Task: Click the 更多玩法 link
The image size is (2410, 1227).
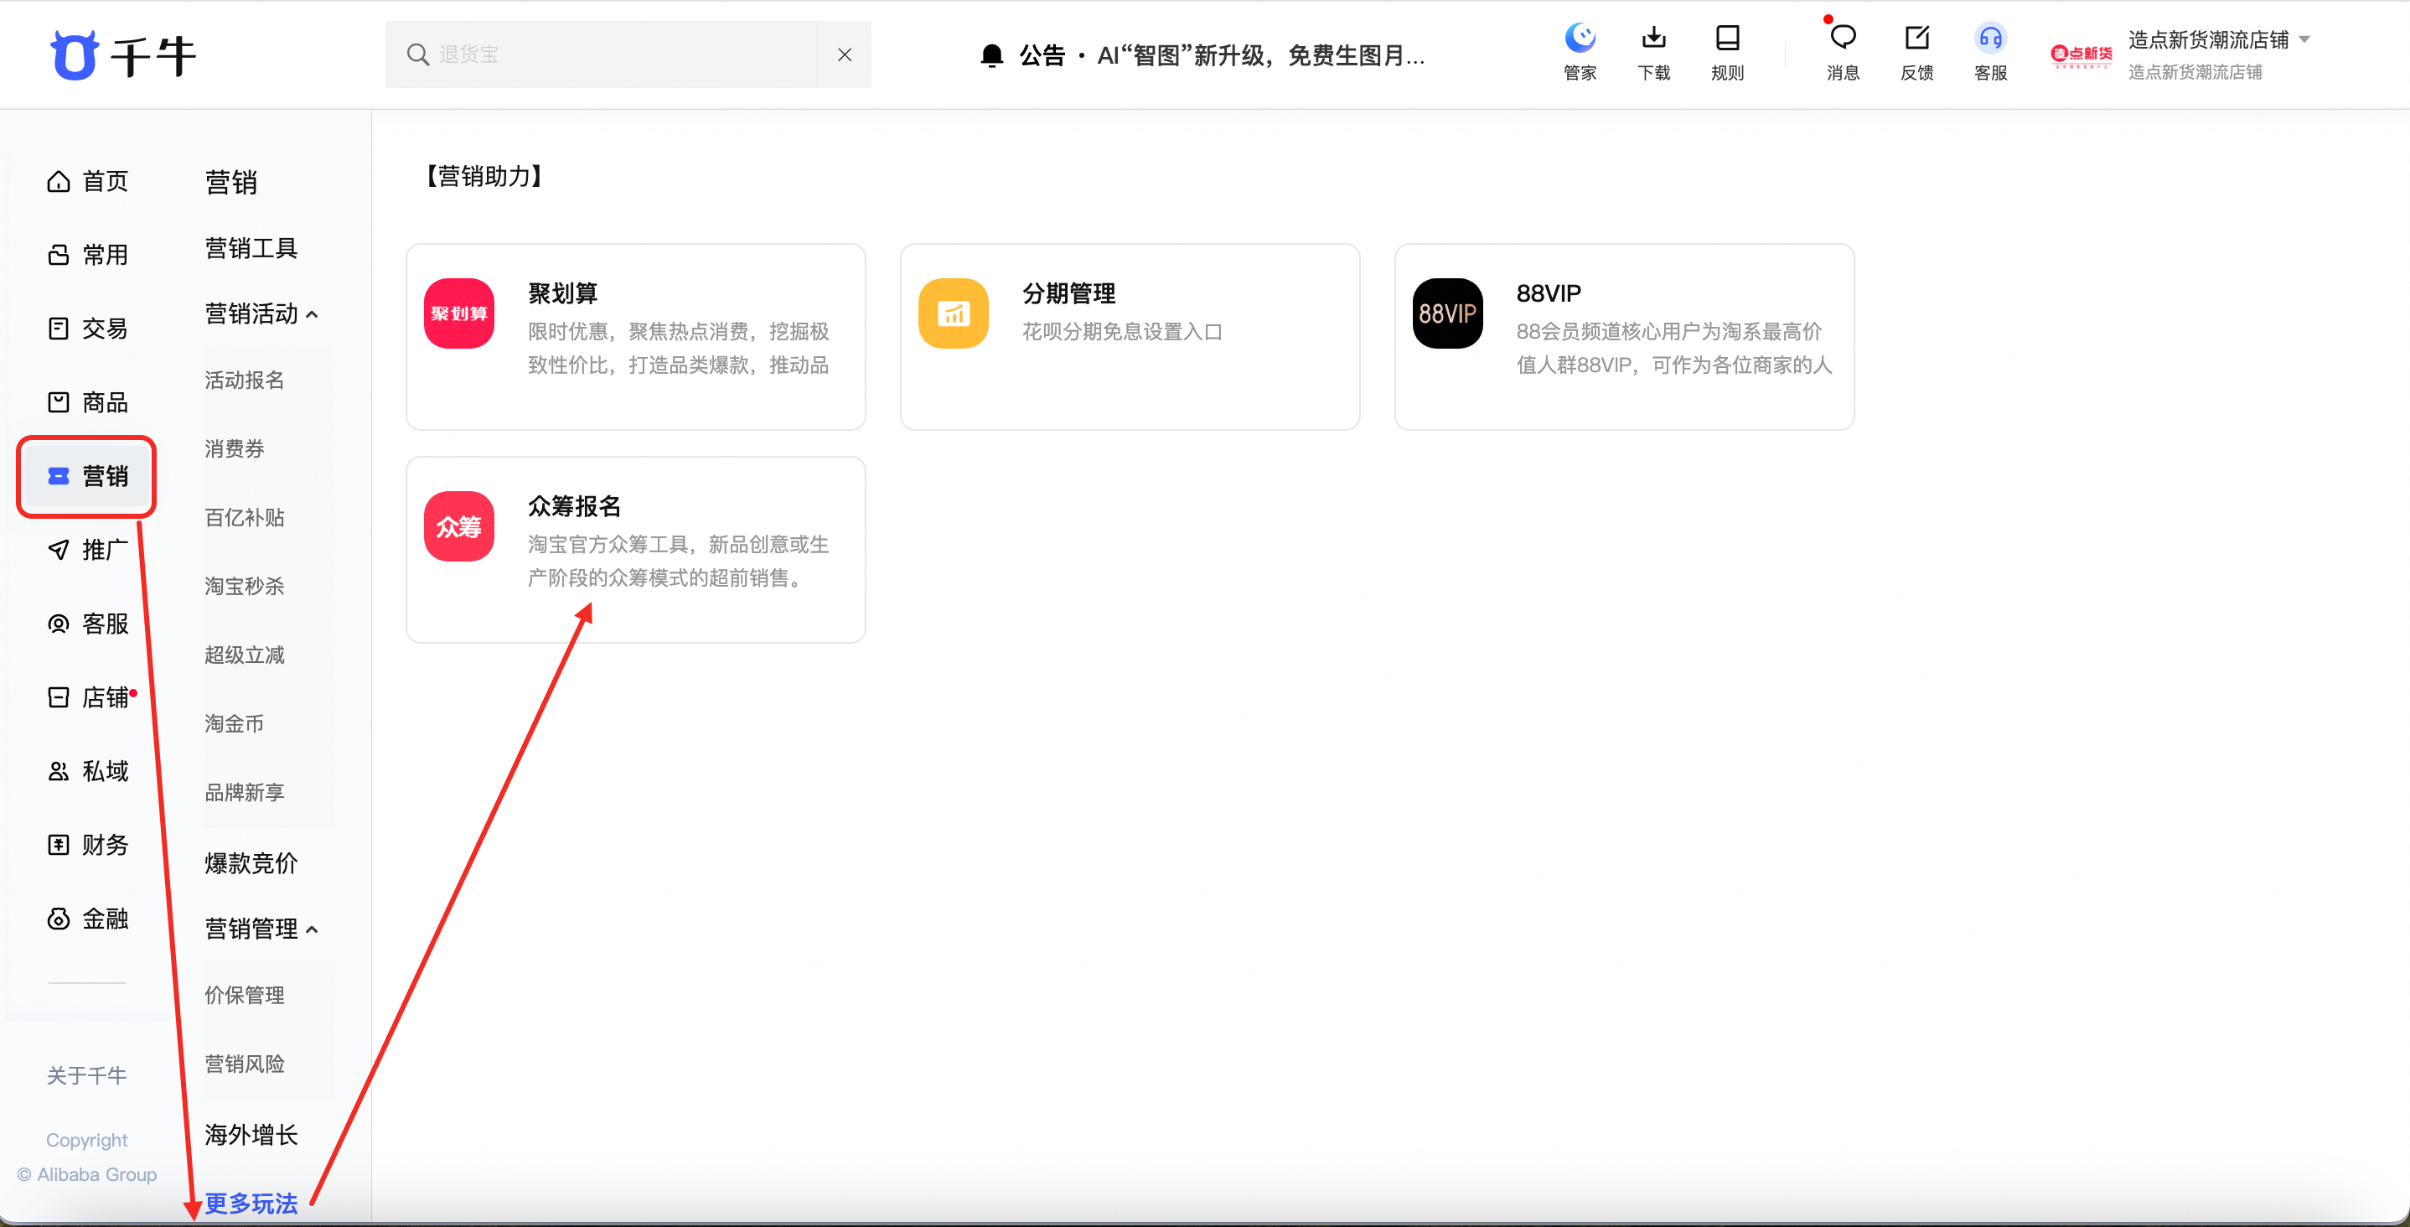Action: 250,1204
